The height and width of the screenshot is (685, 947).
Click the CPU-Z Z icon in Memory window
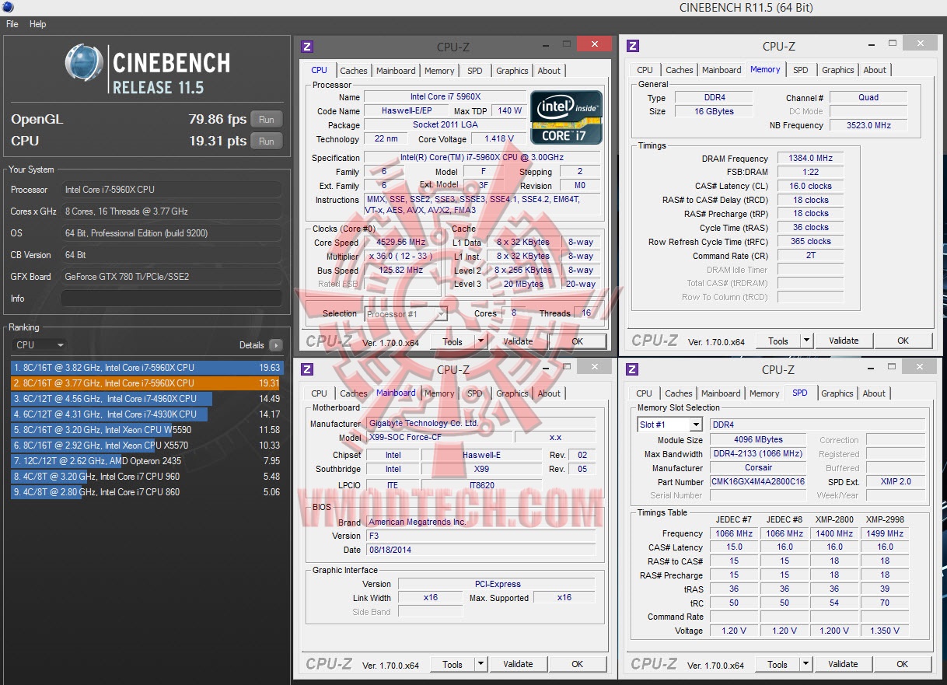[x=633, y=46]
